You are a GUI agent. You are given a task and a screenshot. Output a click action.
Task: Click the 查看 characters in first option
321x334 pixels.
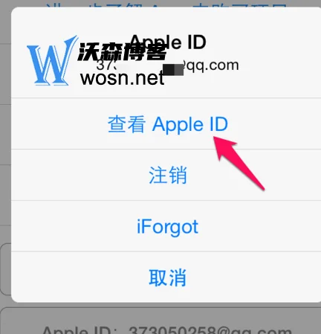tap(126, 124)
